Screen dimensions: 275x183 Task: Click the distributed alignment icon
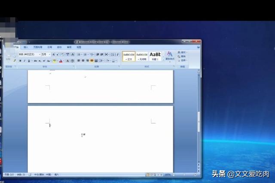pyautogui.click(x=96, y=61)
